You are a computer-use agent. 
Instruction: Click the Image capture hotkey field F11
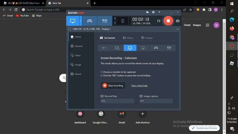click(156, 101)
